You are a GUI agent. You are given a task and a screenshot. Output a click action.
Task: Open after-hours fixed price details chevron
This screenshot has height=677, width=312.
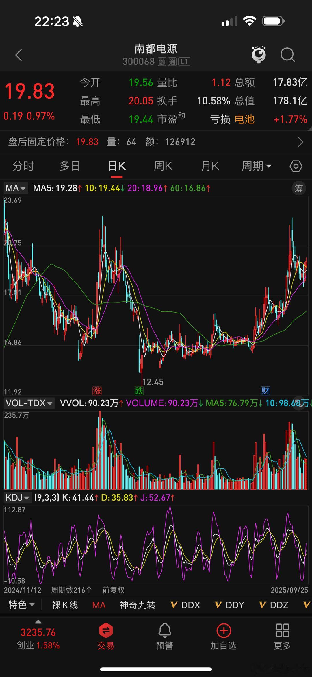(300, 142)
